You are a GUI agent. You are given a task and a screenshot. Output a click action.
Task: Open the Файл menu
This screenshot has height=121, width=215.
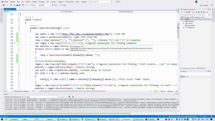click(6, 2)
